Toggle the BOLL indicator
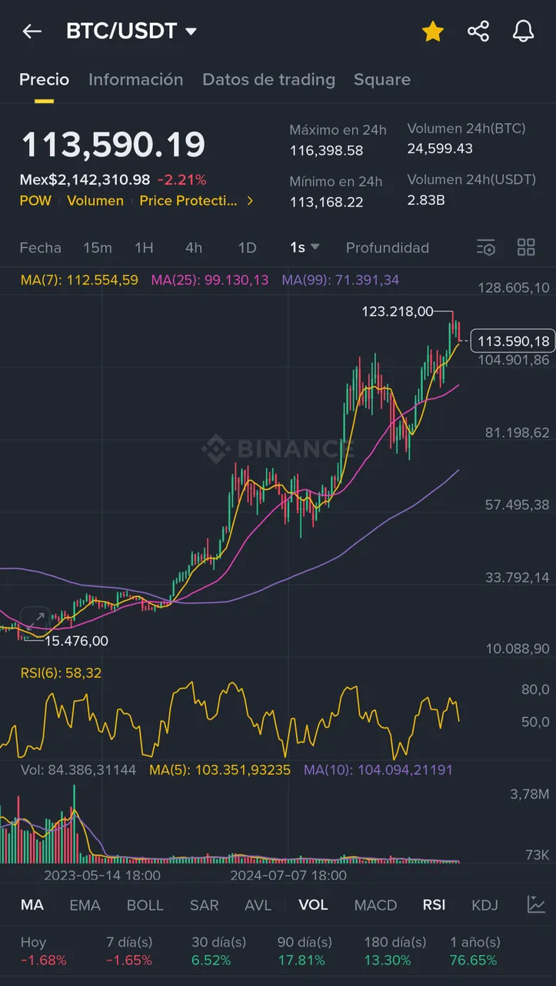 pyautogui.click(x=145, y=904)
